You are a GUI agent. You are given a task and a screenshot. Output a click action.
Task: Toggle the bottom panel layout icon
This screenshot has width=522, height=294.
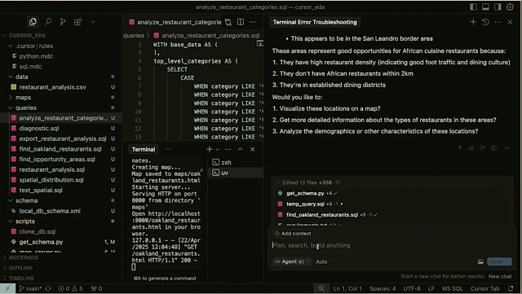[x=485, y=7]
